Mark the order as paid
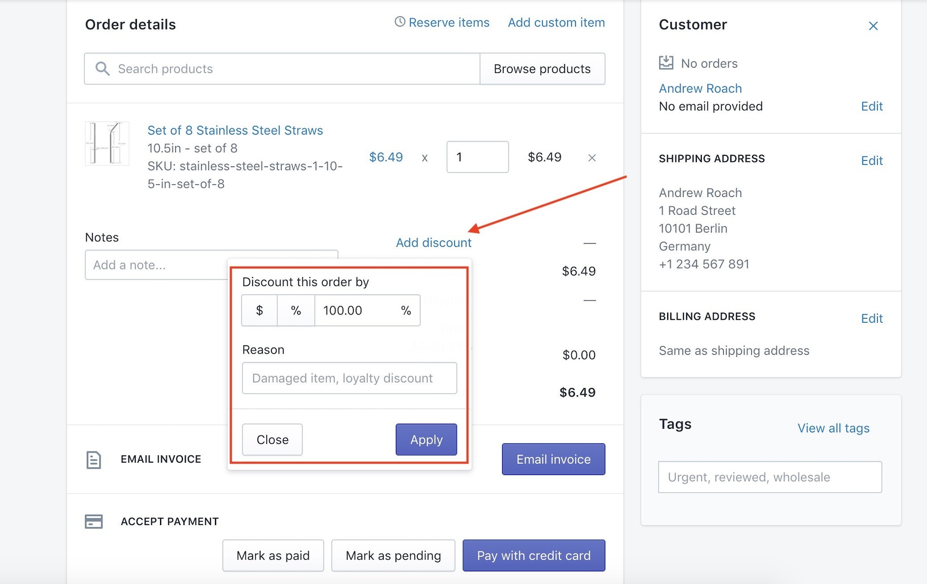 point(273,556)
